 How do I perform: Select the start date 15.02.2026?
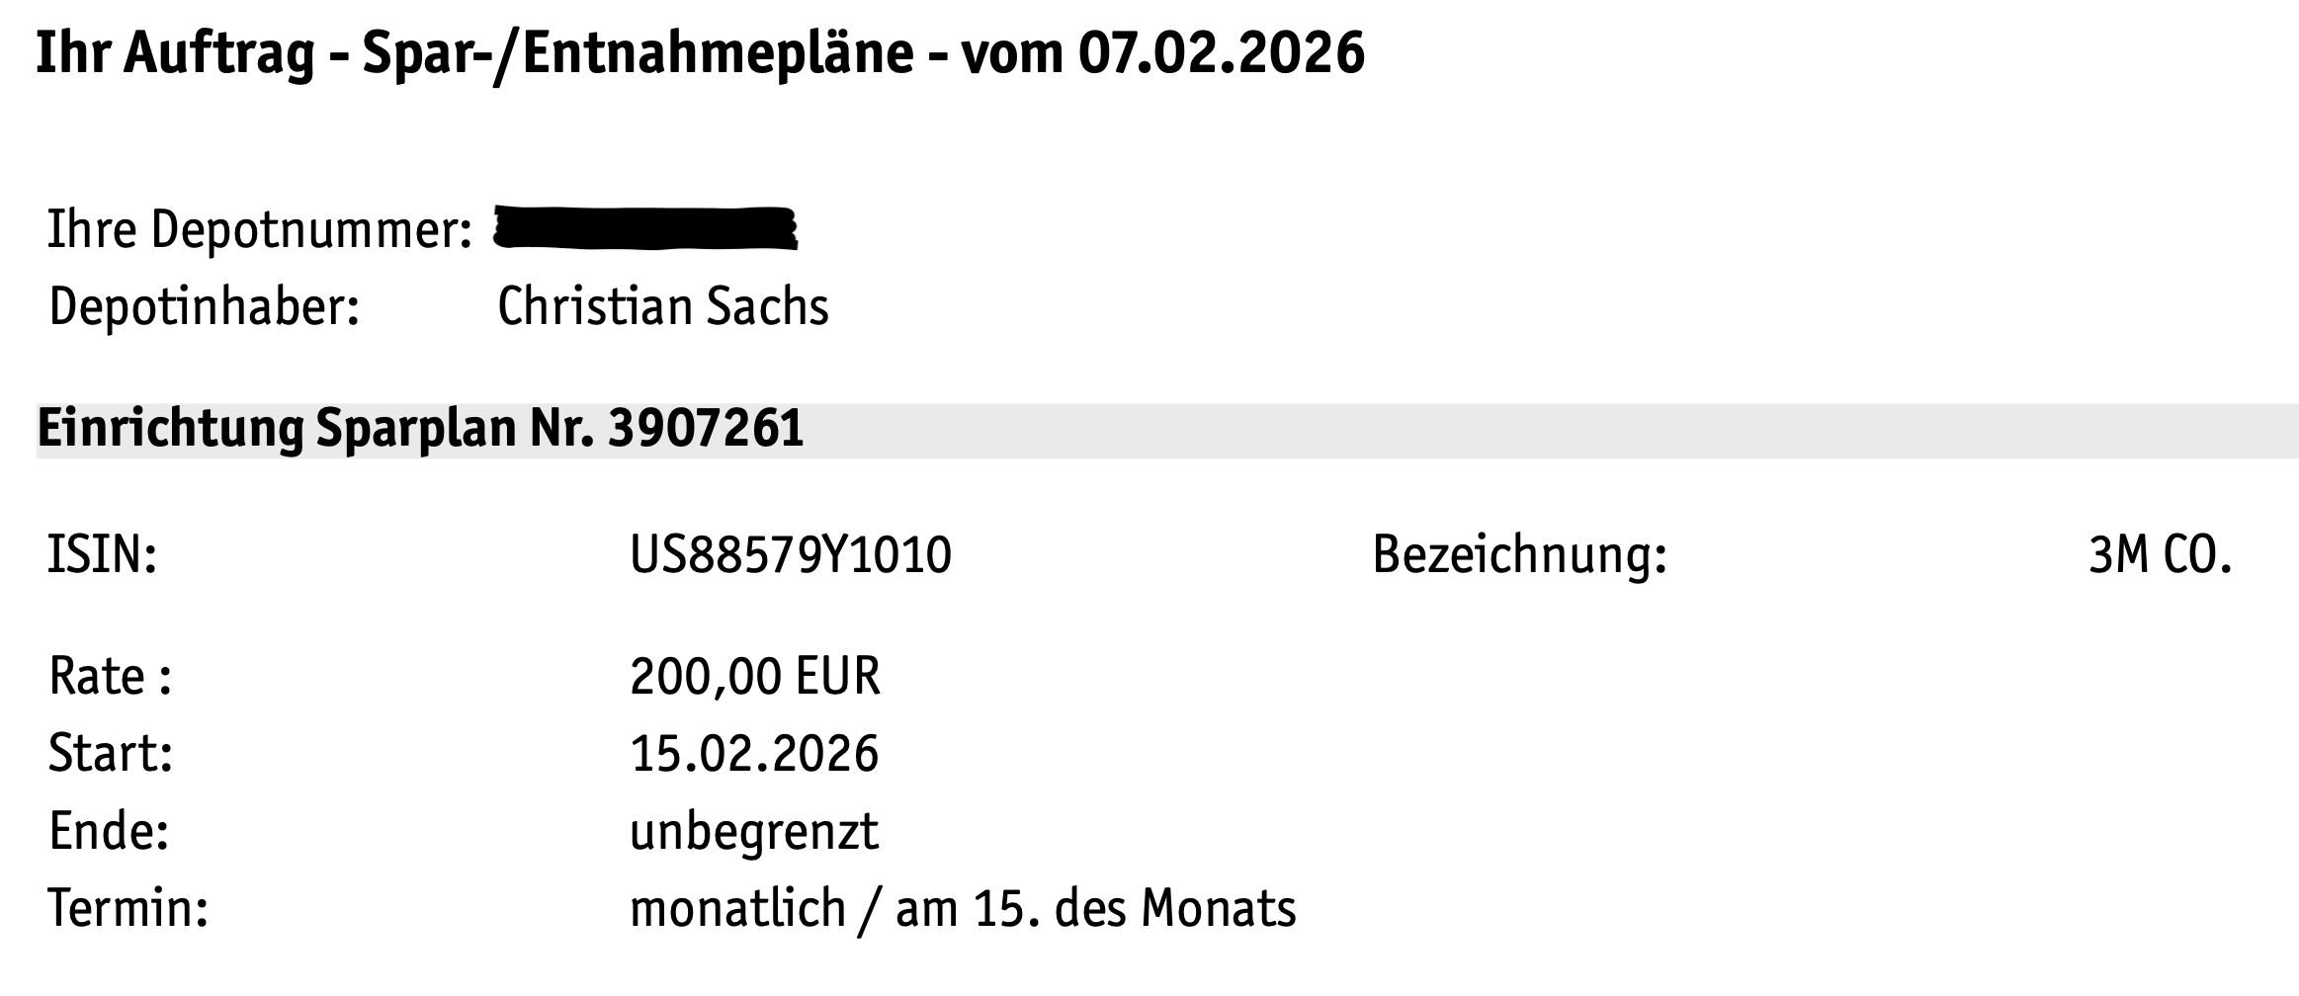coord(754,754)
